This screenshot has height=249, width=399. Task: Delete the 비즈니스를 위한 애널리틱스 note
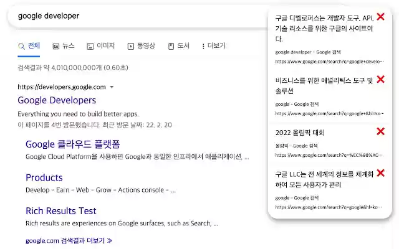tap(380, 79)
